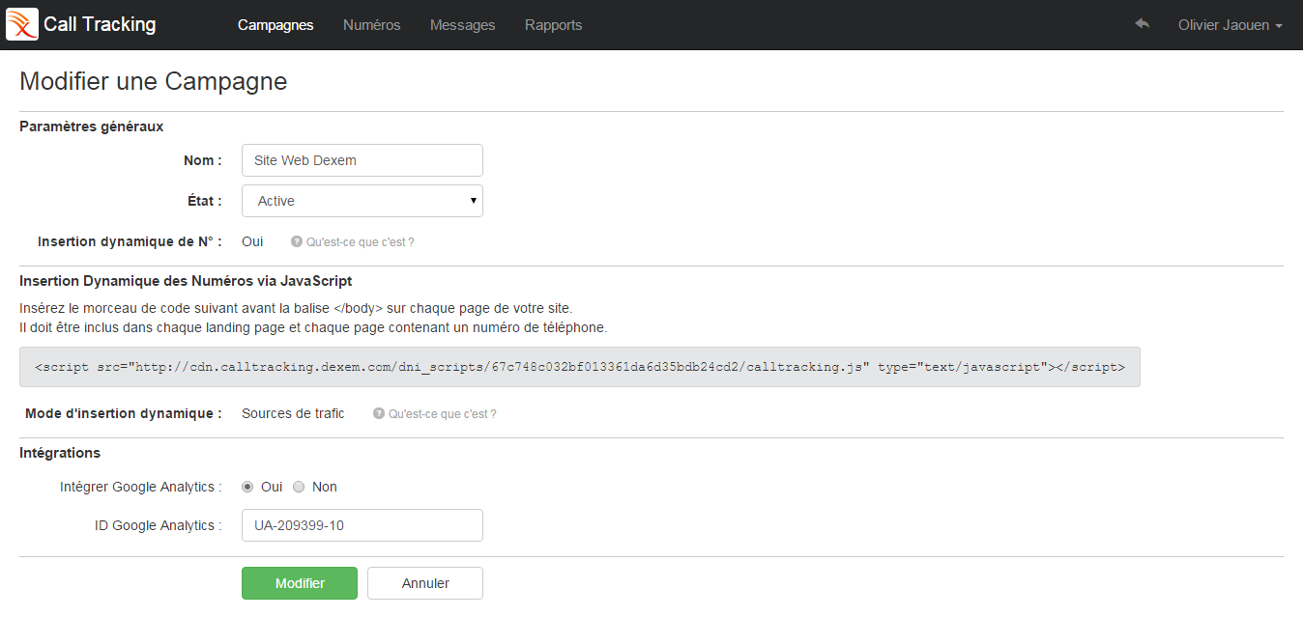This screenshot has width=1303, height=617.
Task: Open the Campagnes menu item
Action: (275, 24)
